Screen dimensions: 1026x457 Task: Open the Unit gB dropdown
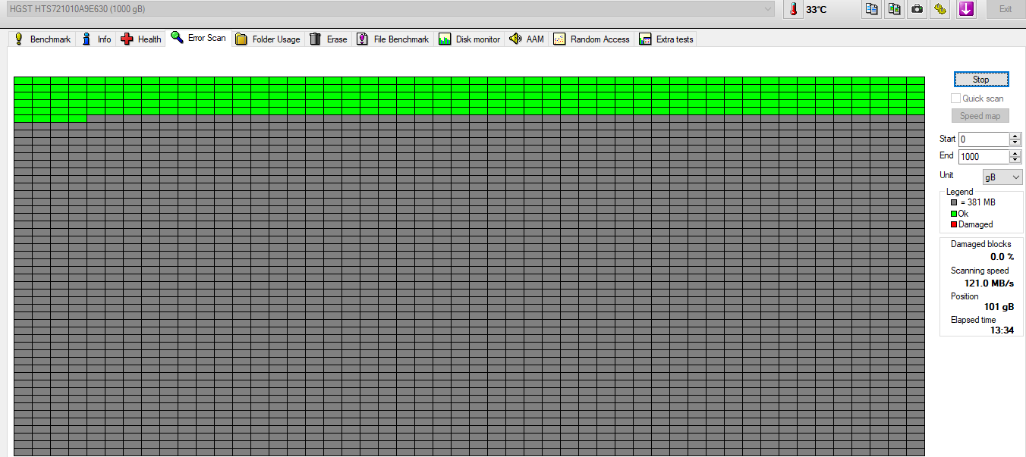point(1002,177)
